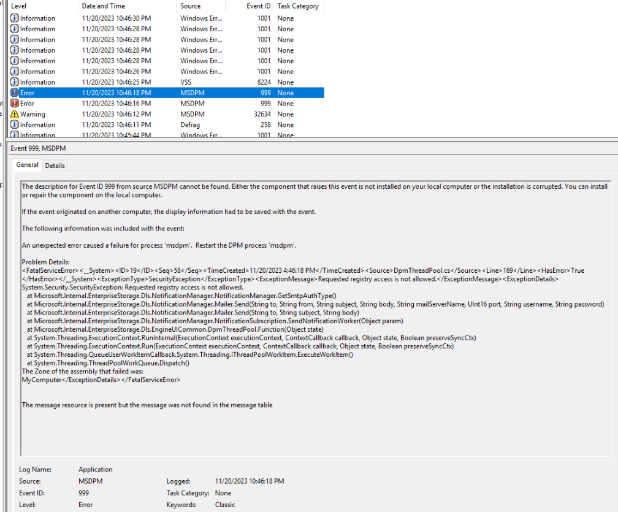Click the Information icon on the Defrag 258 event
Screen dimensions: 618x512
point(13,124)
